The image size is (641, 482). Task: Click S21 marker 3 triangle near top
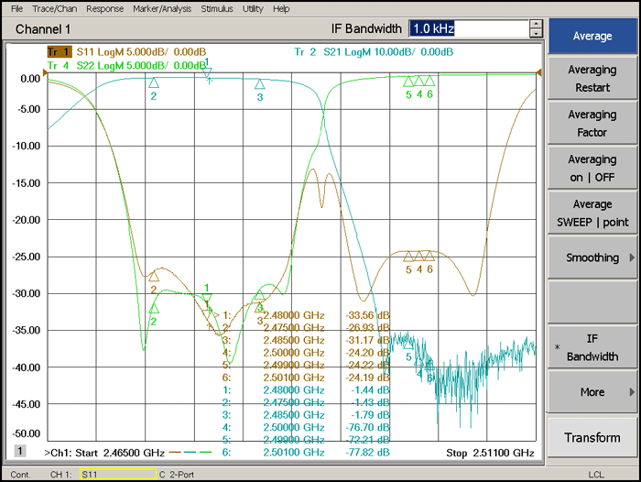(259, 84)
